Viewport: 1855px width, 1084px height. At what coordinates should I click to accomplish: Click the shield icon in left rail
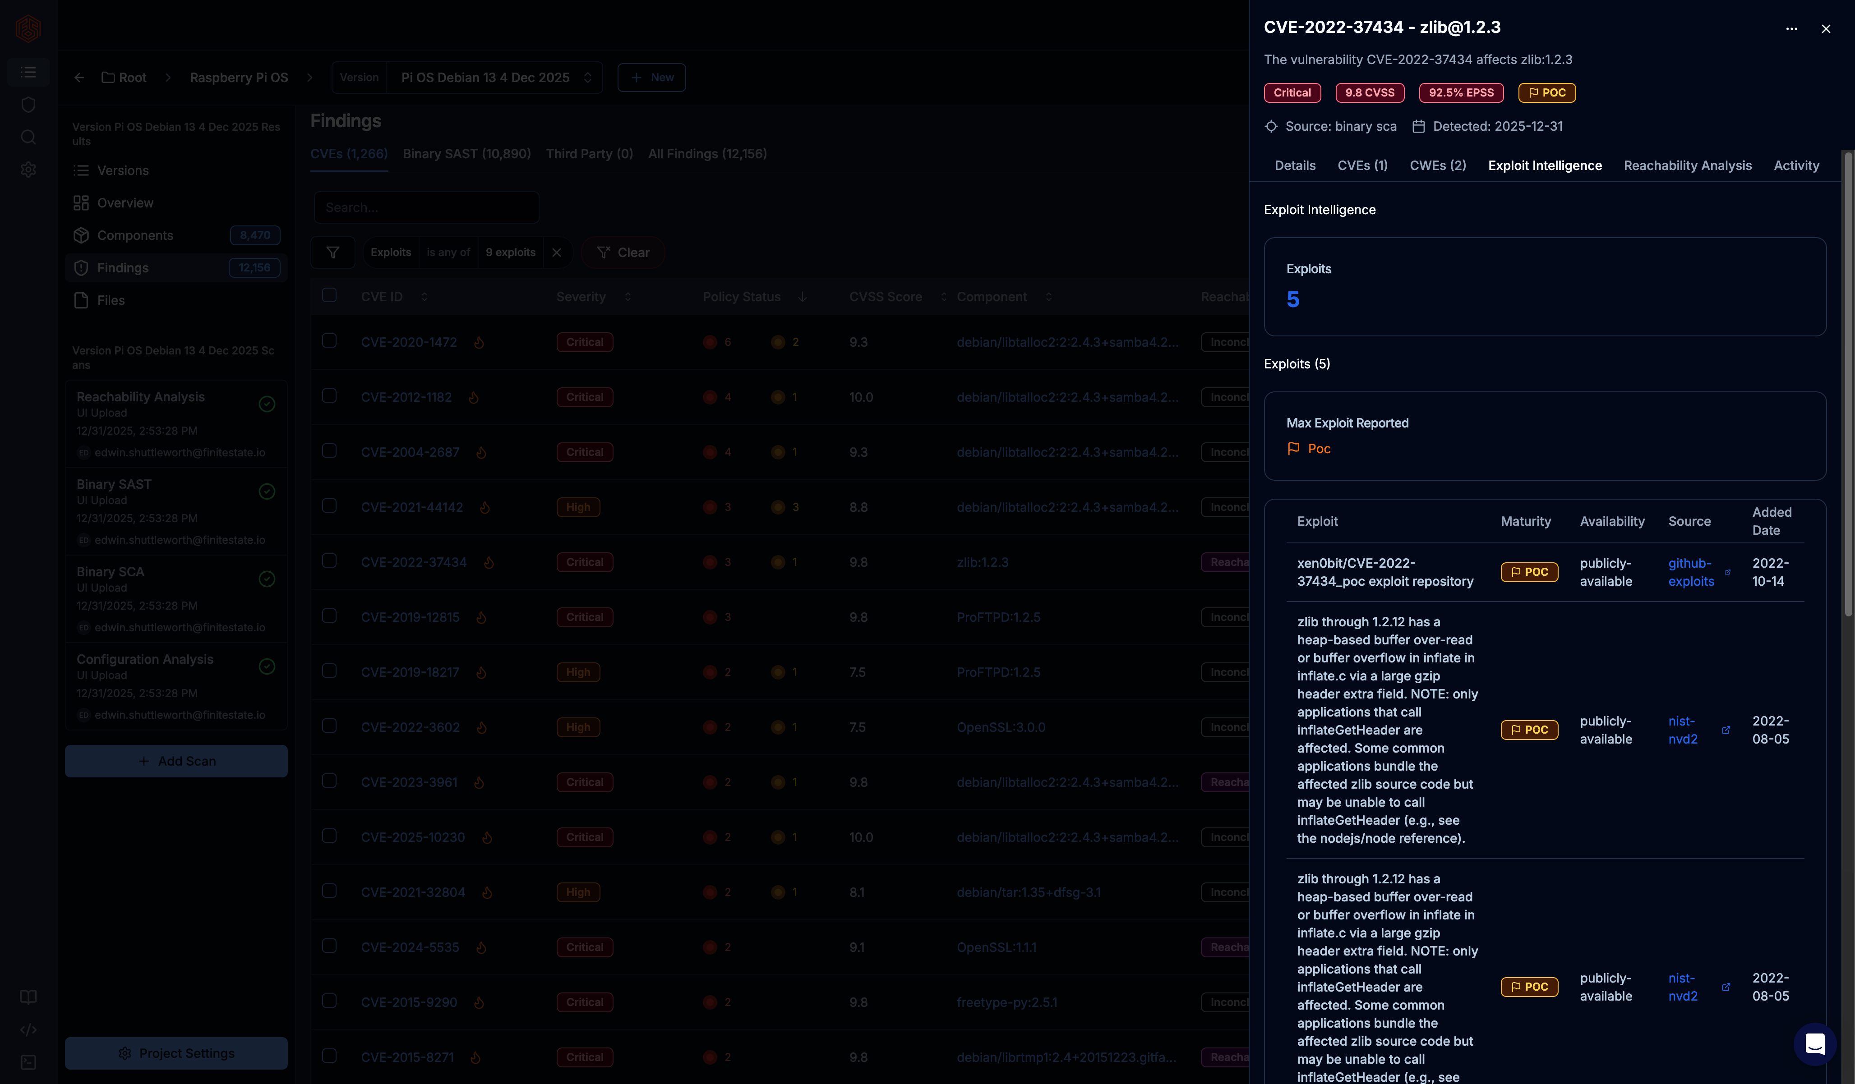[x=28, y=105]
